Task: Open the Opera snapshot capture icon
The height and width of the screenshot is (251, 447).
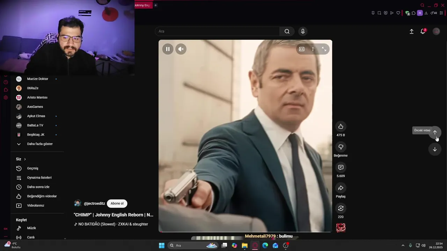Action: coord(379,13)
